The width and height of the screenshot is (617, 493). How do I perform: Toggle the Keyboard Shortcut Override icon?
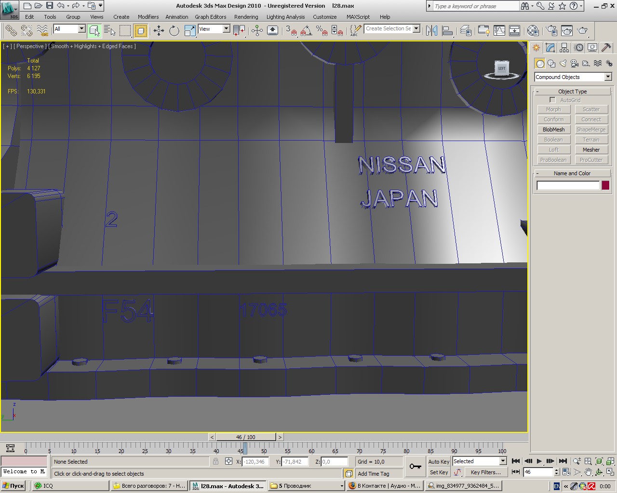[273, 30]
